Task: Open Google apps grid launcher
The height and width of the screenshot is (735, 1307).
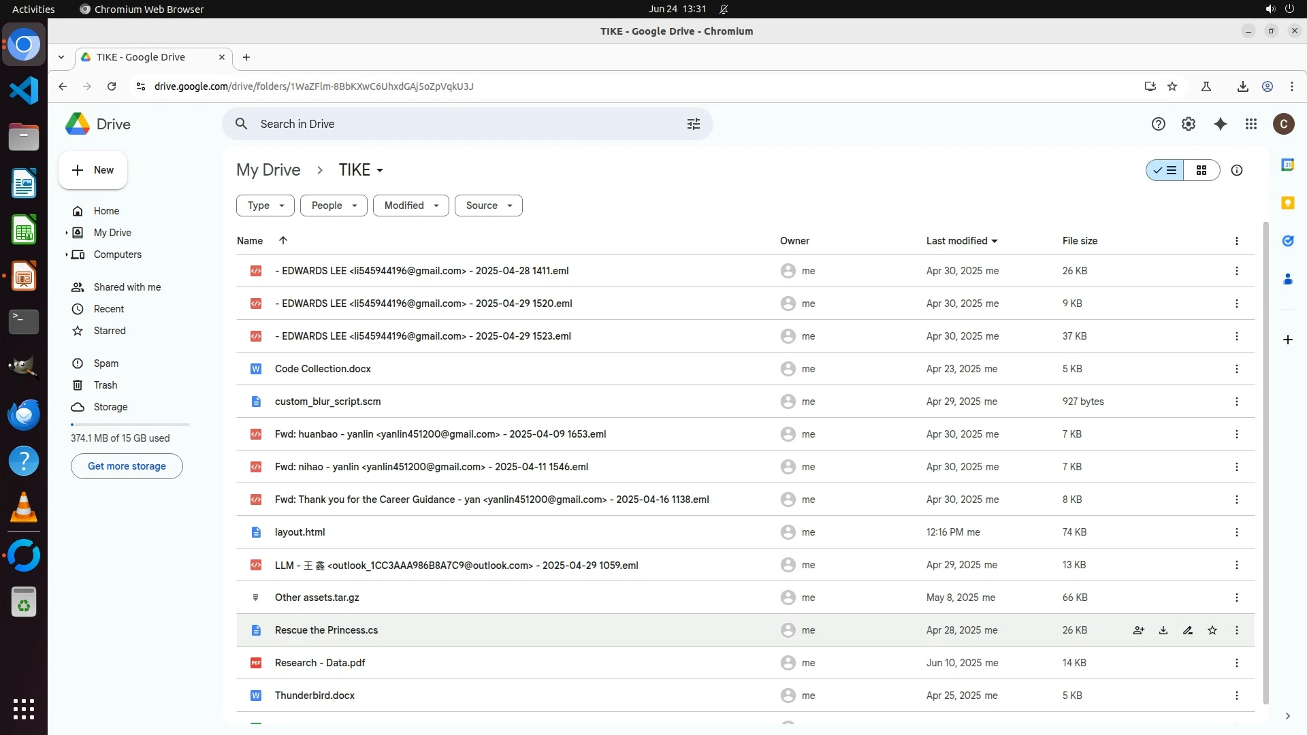Action: [1250, 124]
